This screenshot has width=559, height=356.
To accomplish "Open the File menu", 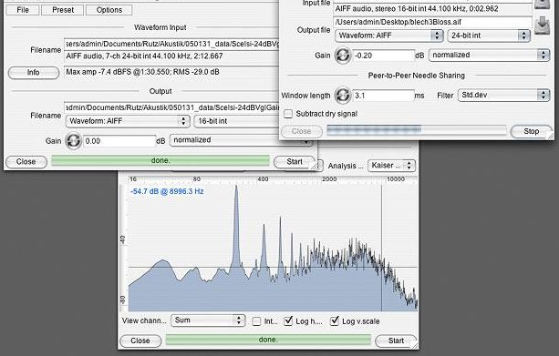I will point(23,10).
